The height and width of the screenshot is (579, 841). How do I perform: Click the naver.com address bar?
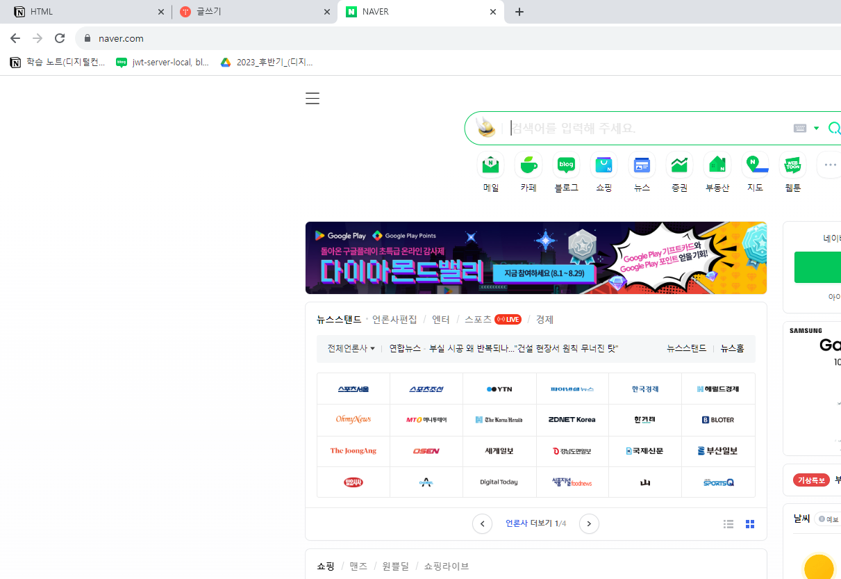click(x=458, y=38)
